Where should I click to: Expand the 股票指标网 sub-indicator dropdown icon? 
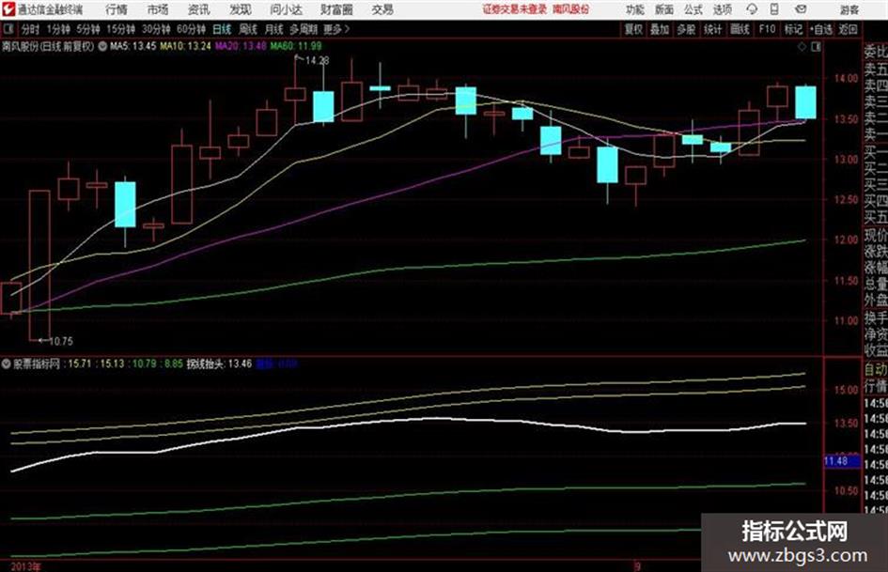pos(7,363)
